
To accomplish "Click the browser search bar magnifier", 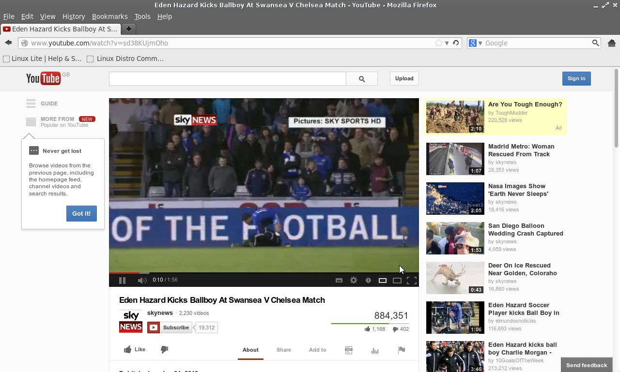I will [596, 43].
